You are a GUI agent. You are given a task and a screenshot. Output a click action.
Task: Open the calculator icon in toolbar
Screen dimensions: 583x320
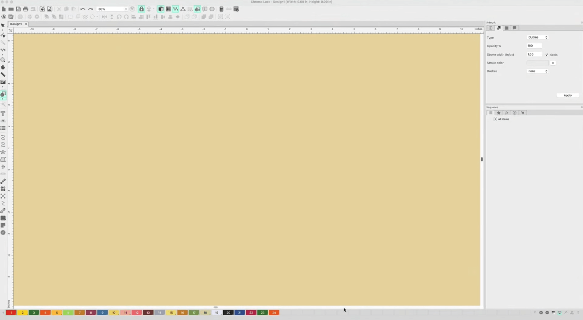[221, 9]
